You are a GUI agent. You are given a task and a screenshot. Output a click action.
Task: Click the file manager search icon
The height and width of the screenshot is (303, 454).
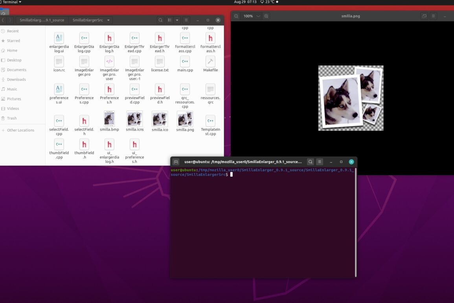[160, 20]
